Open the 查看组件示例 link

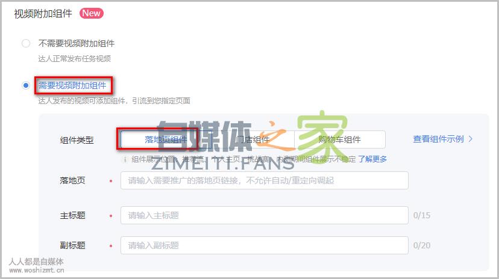[438, 139]
